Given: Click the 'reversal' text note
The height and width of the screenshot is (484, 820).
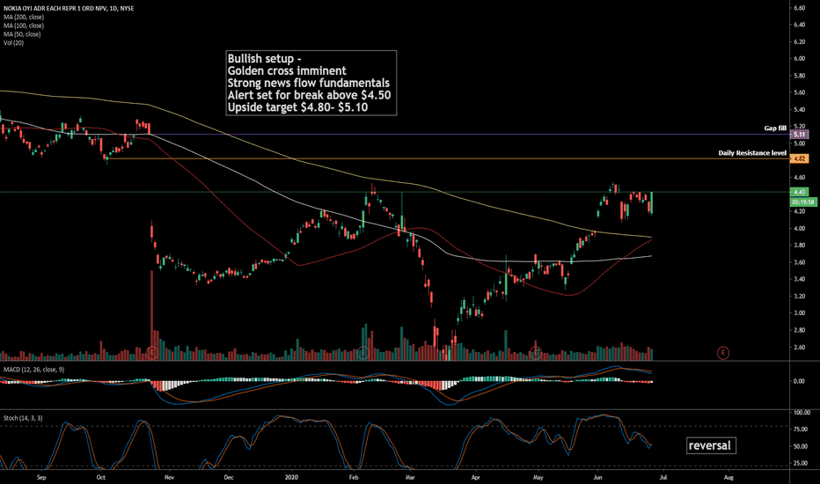Looking at the screenshot, I should click(711, 446).
